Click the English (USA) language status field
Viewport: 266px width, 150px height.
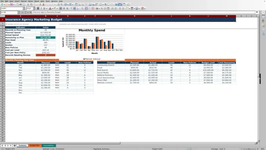tap(157, 149)
